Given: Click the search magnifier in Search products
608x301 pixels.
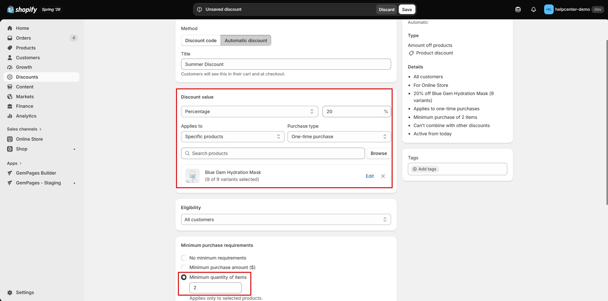Looking at the screenshot, I should [x=187, y=153].
